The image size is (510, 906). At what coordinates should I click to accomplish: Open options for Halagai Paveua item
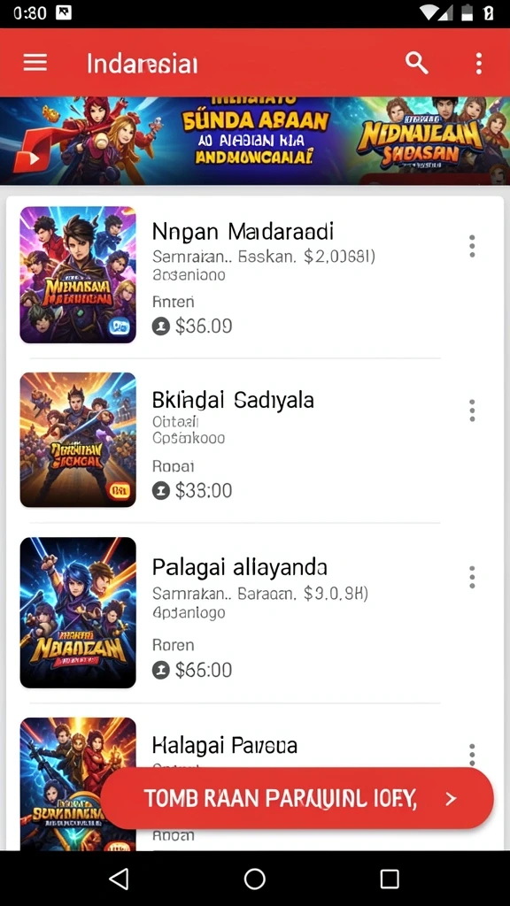click(473, 753)
